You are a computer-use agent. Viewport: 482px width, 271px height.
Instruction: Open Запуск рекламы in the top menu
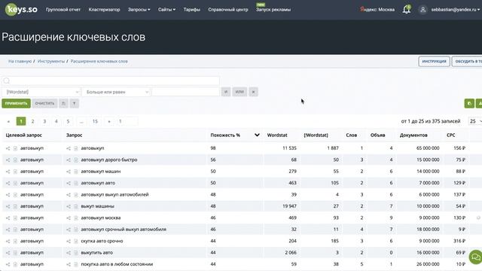[273, 10]
